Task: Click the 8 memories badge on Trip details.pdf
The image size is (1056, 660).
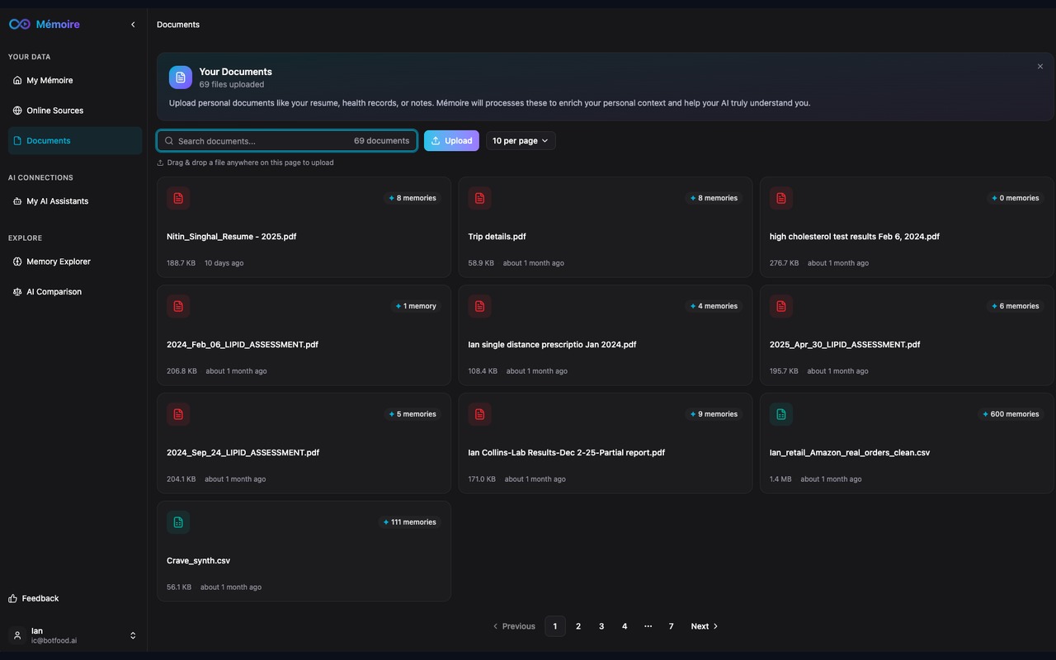Action: tap(713, 198)
